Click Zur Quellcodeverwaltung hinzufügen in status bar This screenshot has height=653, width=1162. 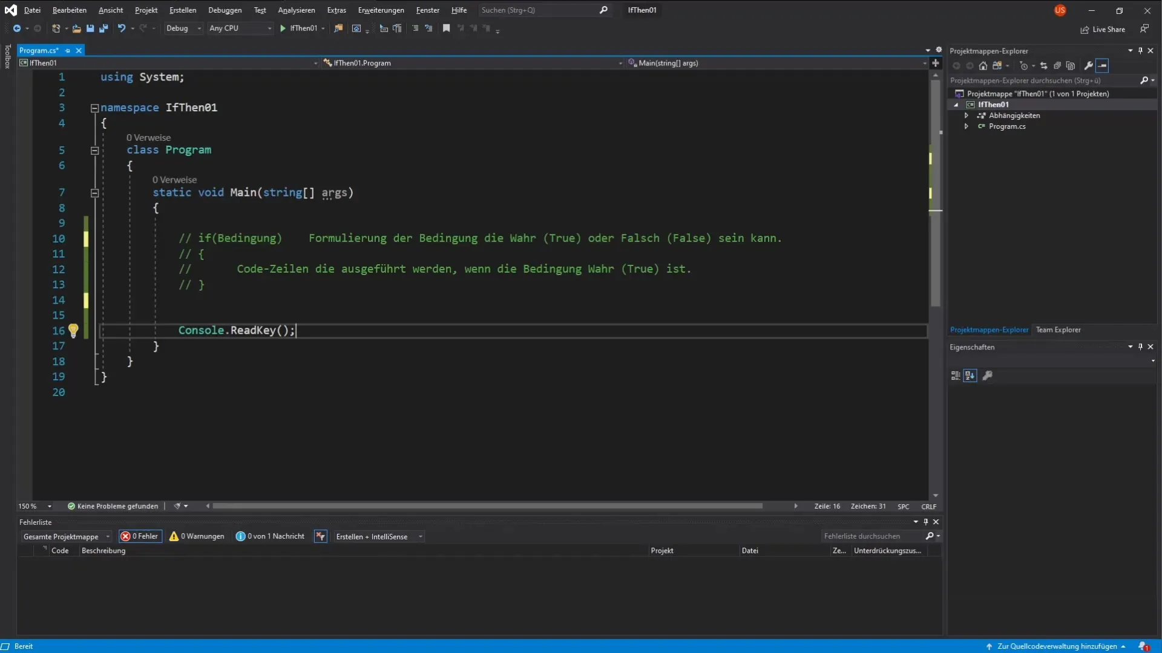[x=1057, y=646]
